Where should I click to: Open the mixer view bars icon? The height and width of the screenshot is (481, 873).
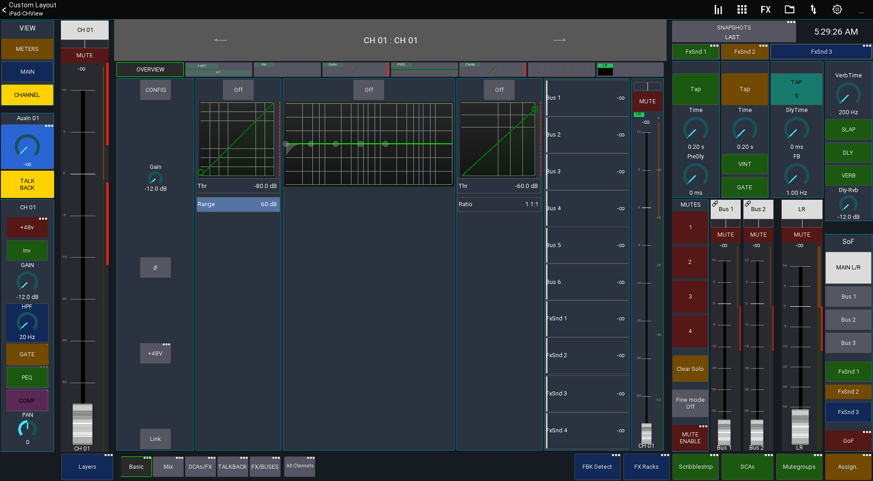point(718,10)
